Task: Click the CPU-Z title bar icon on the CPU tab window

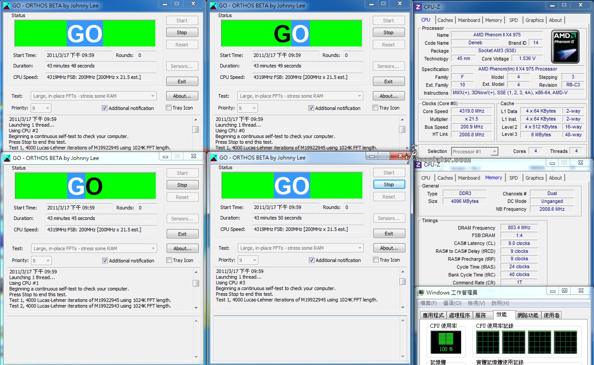Action: (x=418, y=7)
